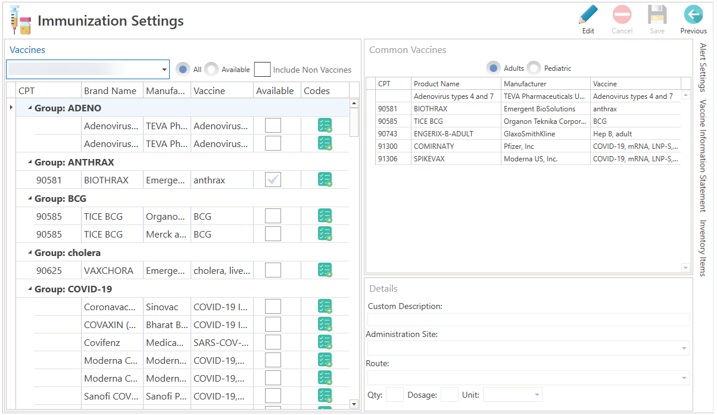Sort Common Vaccines by Manufacturer

point(546,84)
